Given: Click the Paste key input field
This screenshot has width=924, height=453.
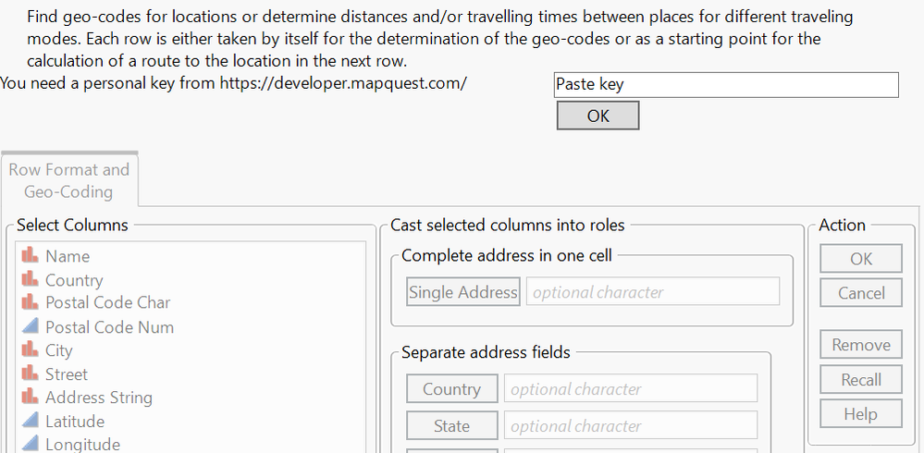Looking at the screenshot, I should [x=725, y=84].
